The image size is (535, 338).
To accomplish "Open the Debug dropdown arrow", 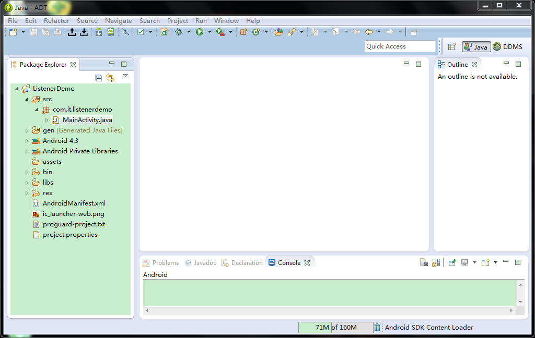I will pos(189,32).
